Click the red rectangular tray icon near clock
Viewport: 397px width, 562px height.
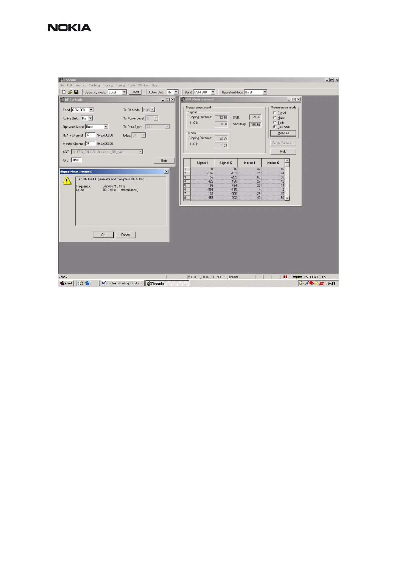click(321, 283)
